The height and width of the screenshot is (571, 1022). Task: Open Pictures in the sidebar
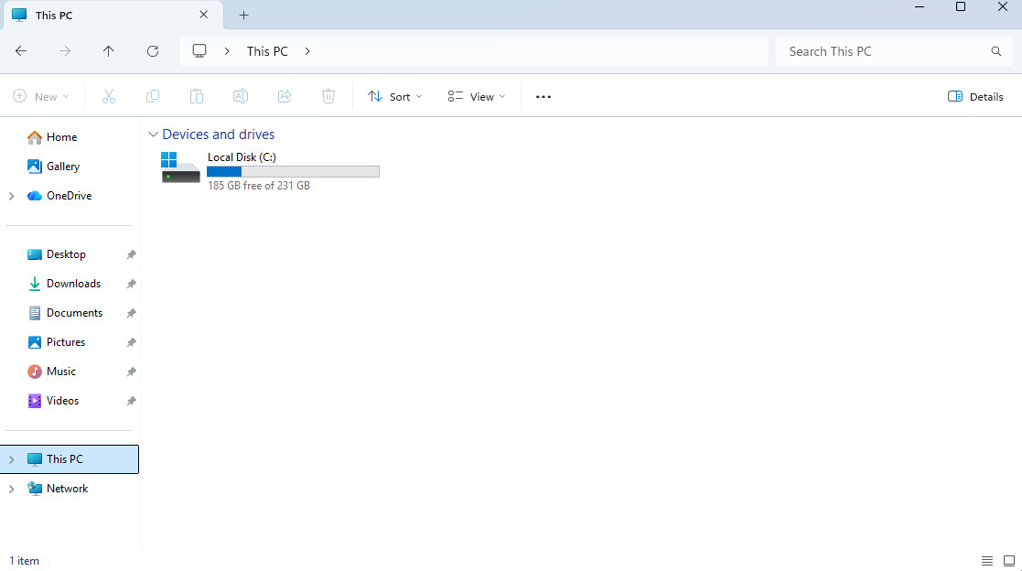66,342
